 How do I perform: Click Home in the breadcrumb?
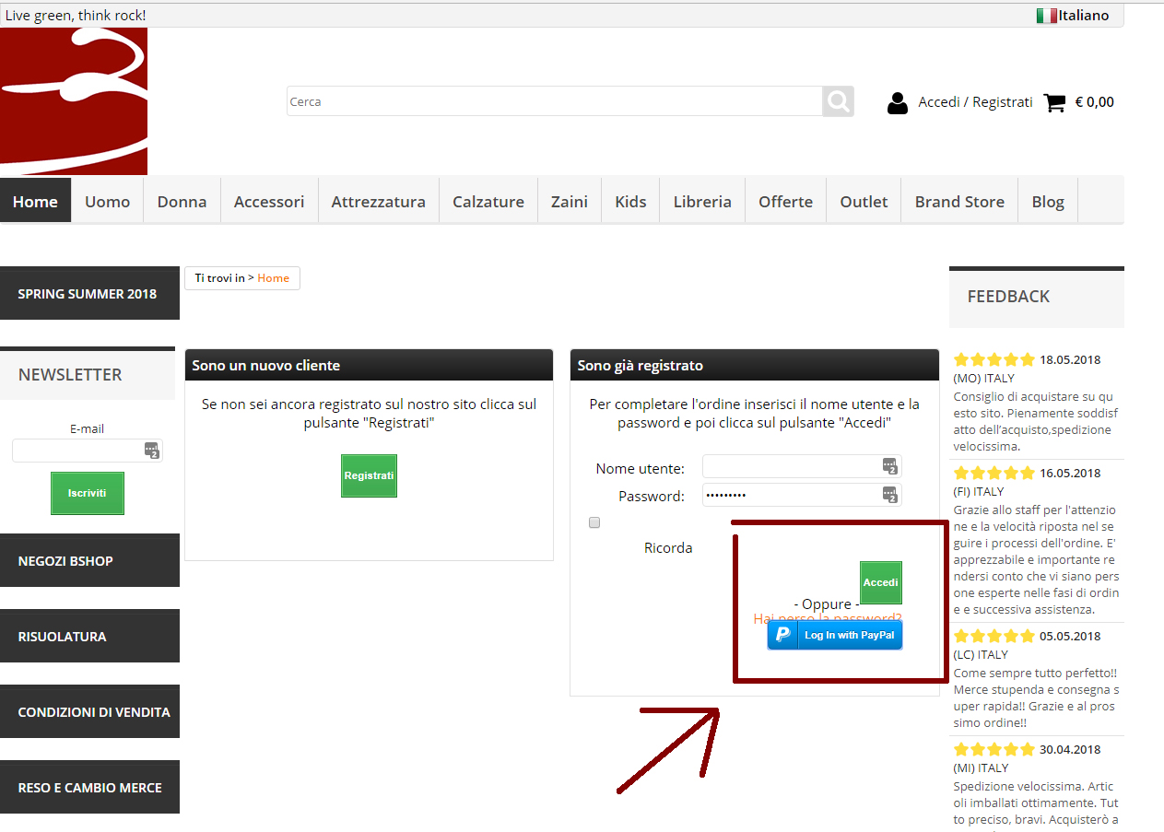(273, 277)
